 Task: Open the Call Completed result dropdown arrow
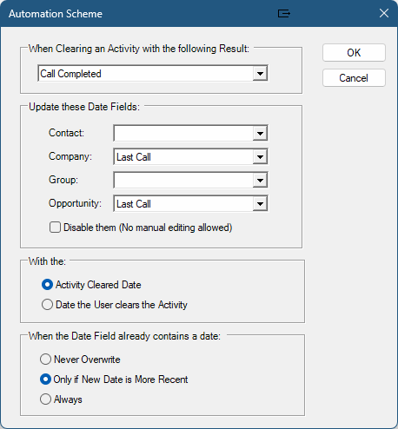260,74
